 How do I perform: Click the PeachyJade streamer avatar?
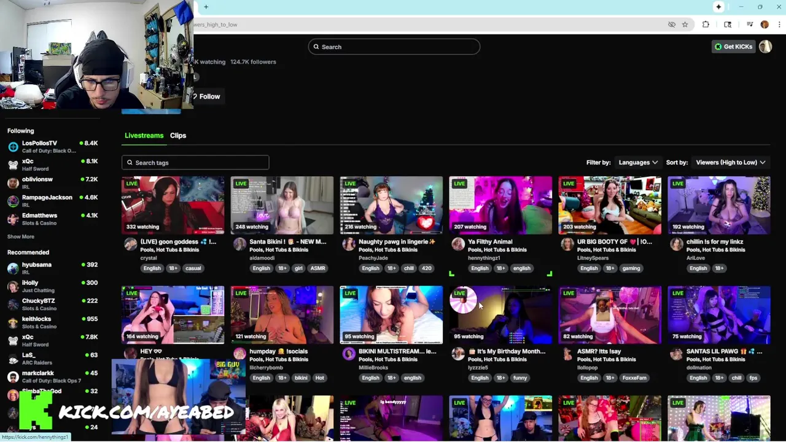point(349,244)
